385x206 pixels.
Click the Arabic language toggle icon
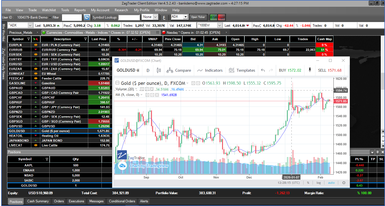pyautogui.click(x=164, y=17)
